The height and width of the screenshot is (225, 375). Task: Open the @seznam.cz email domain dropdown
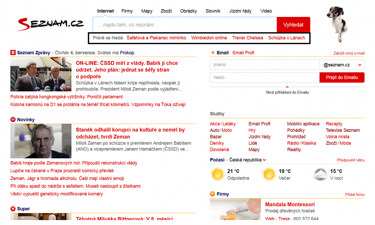(342, 65)
